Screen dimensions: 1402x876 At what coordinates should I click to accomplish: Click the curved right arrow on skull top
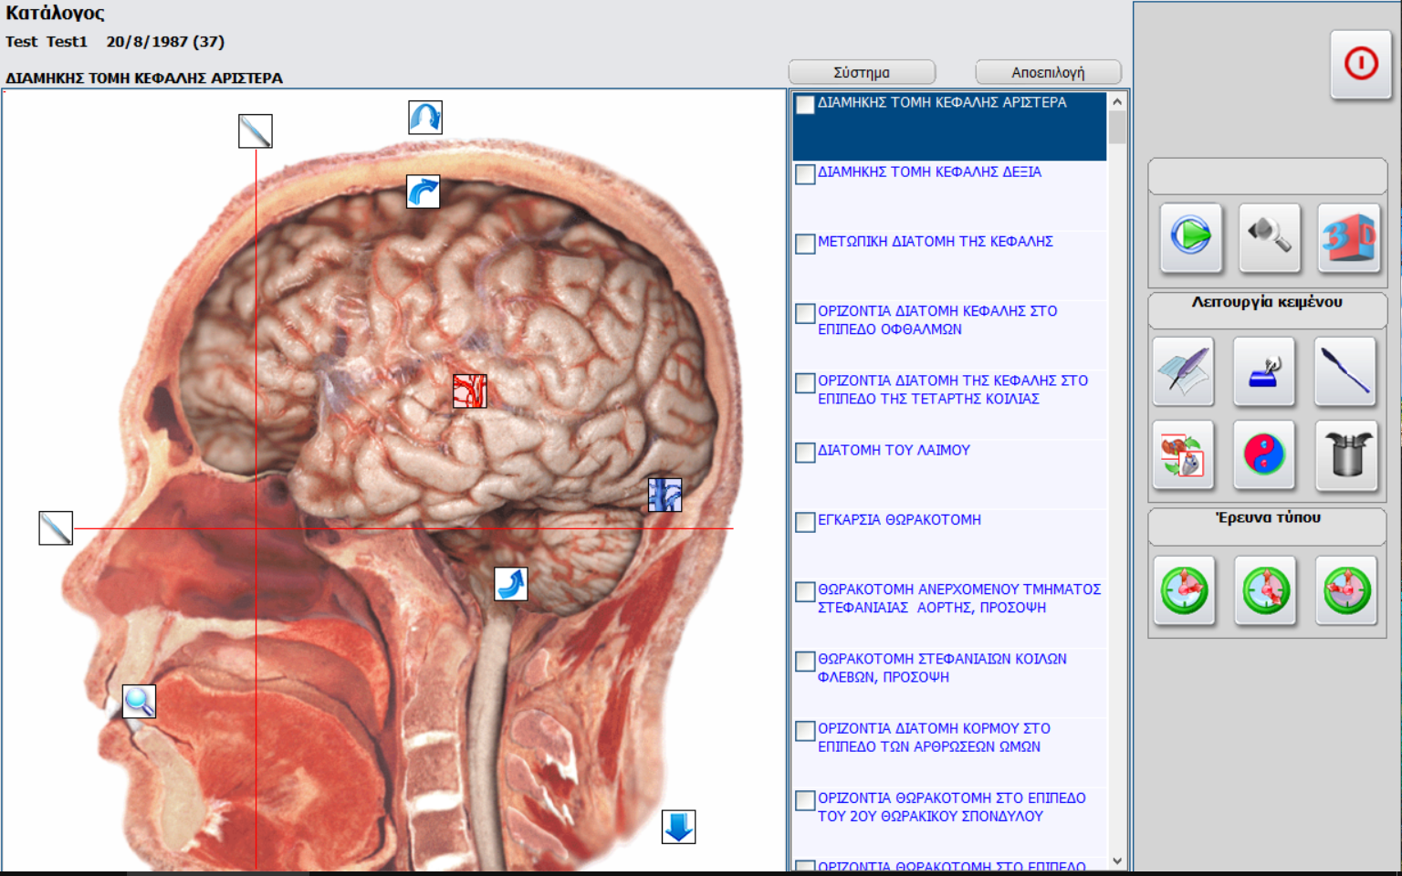423,192
